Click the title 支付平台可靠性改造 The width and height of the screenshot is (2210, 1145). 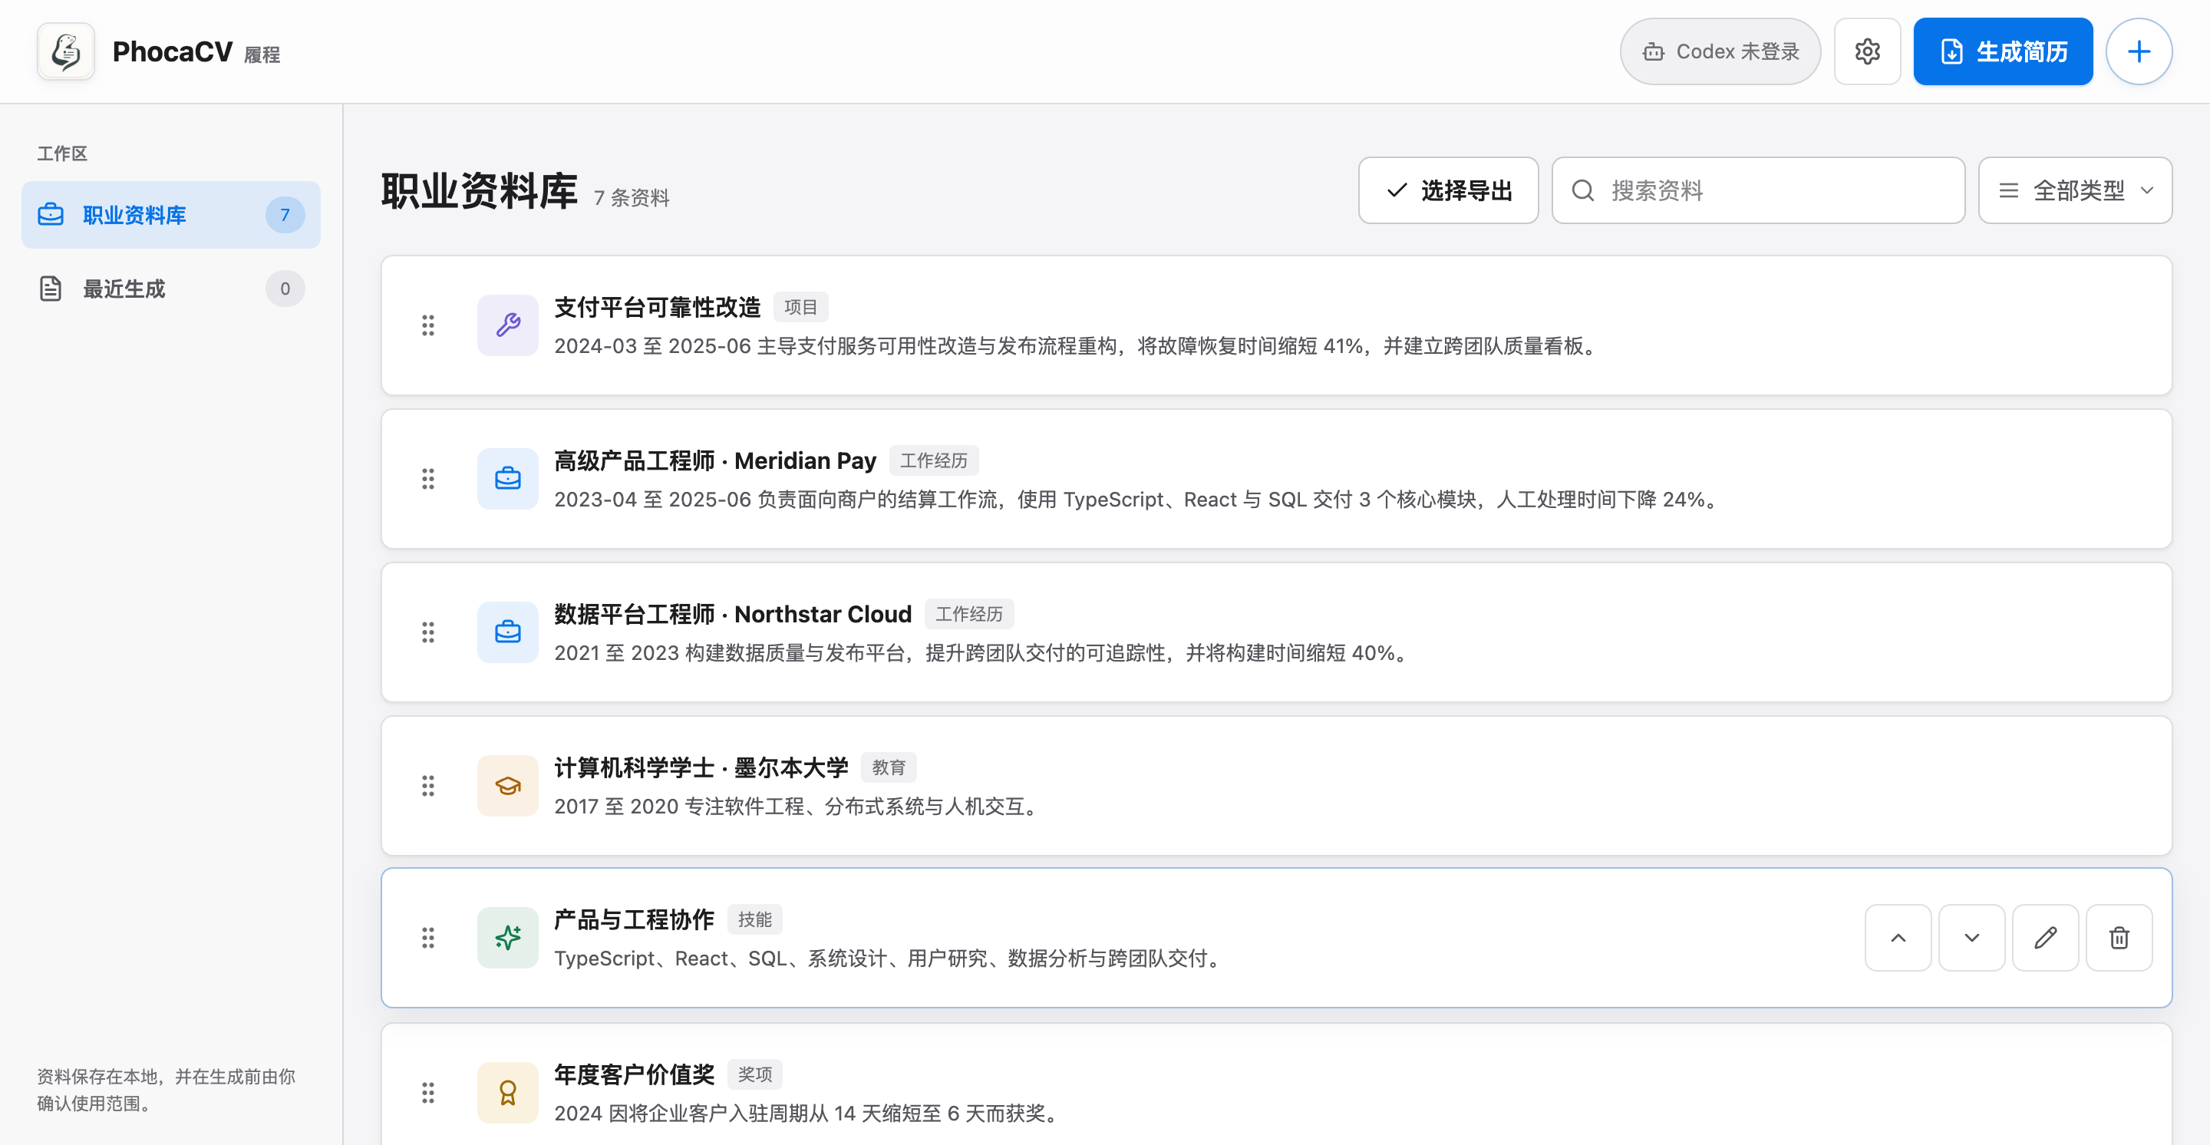coord(657,307)
